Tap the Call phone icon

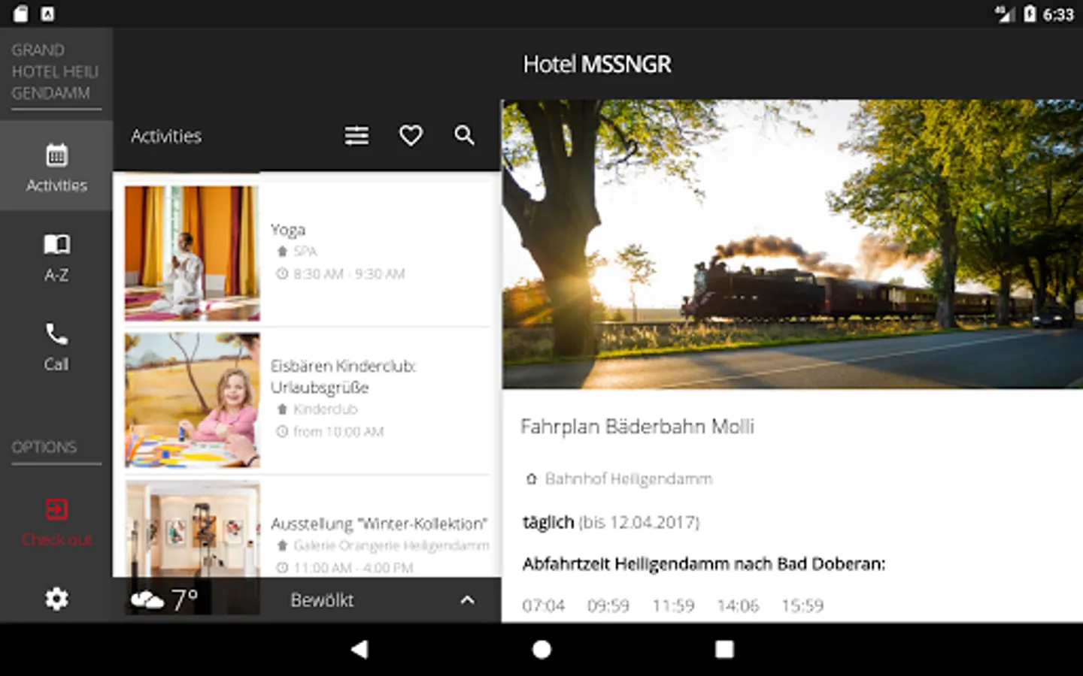(56, 333)
